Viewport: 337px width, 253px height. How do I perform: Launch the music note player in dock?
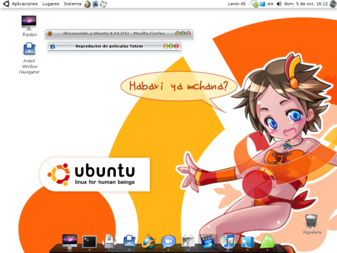[x=227, y=242]
